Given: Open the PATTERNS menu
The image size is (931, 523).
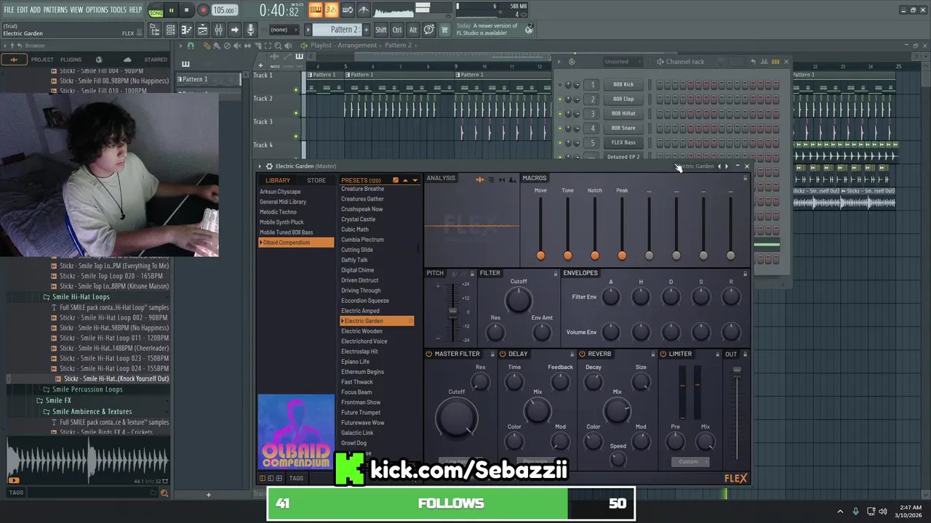Looking at the screenshot, I should click(55, 9).
